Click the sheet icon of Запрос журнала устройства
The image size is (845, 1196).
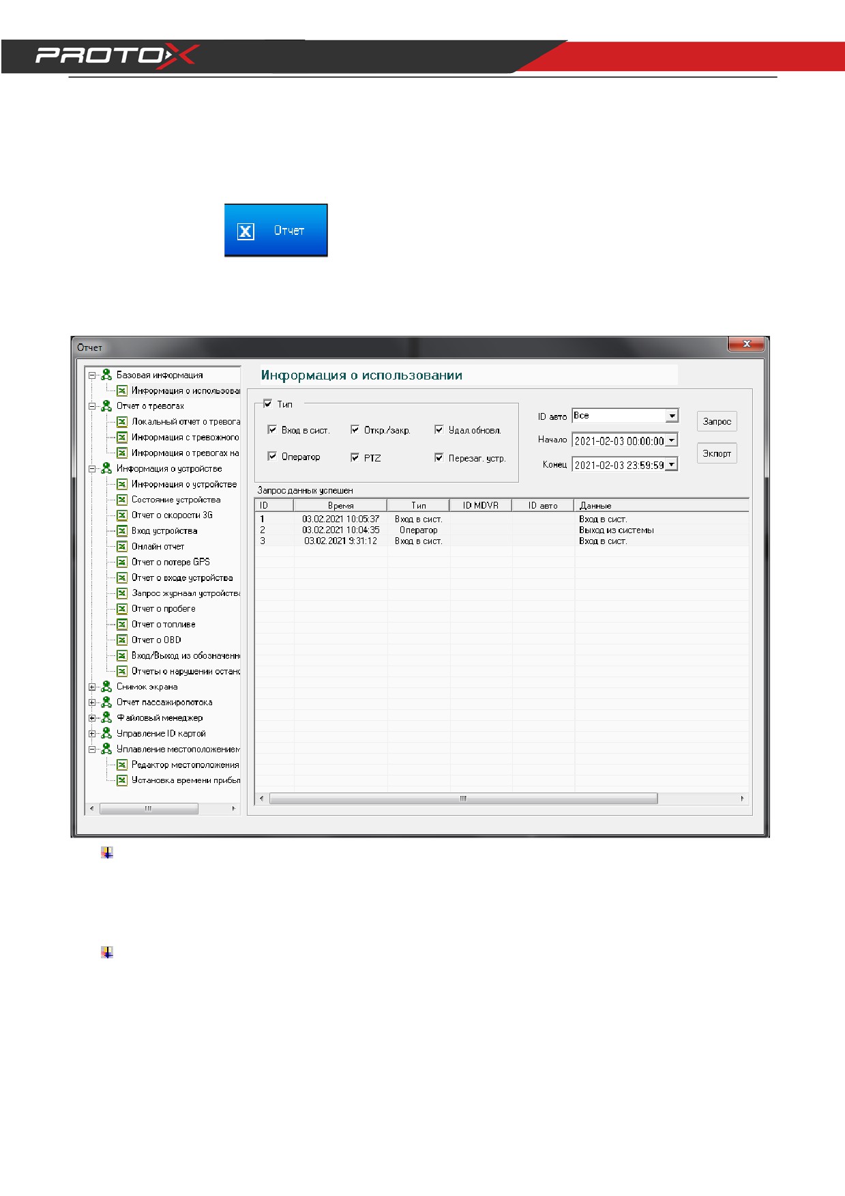(122, 593)
